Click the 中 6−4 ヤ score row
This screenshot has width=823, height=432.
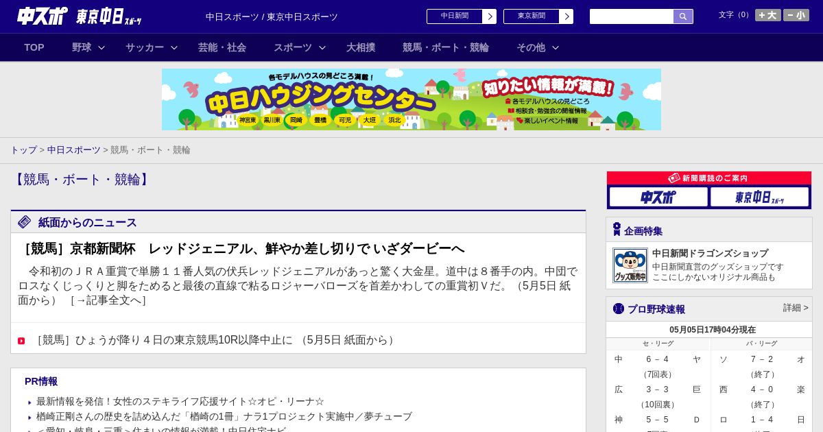(x=658, y=359)
